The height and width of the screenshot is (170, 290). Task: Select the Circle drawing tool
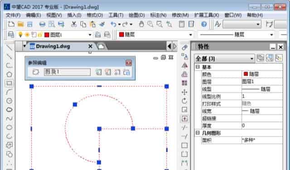pos(9,101)
